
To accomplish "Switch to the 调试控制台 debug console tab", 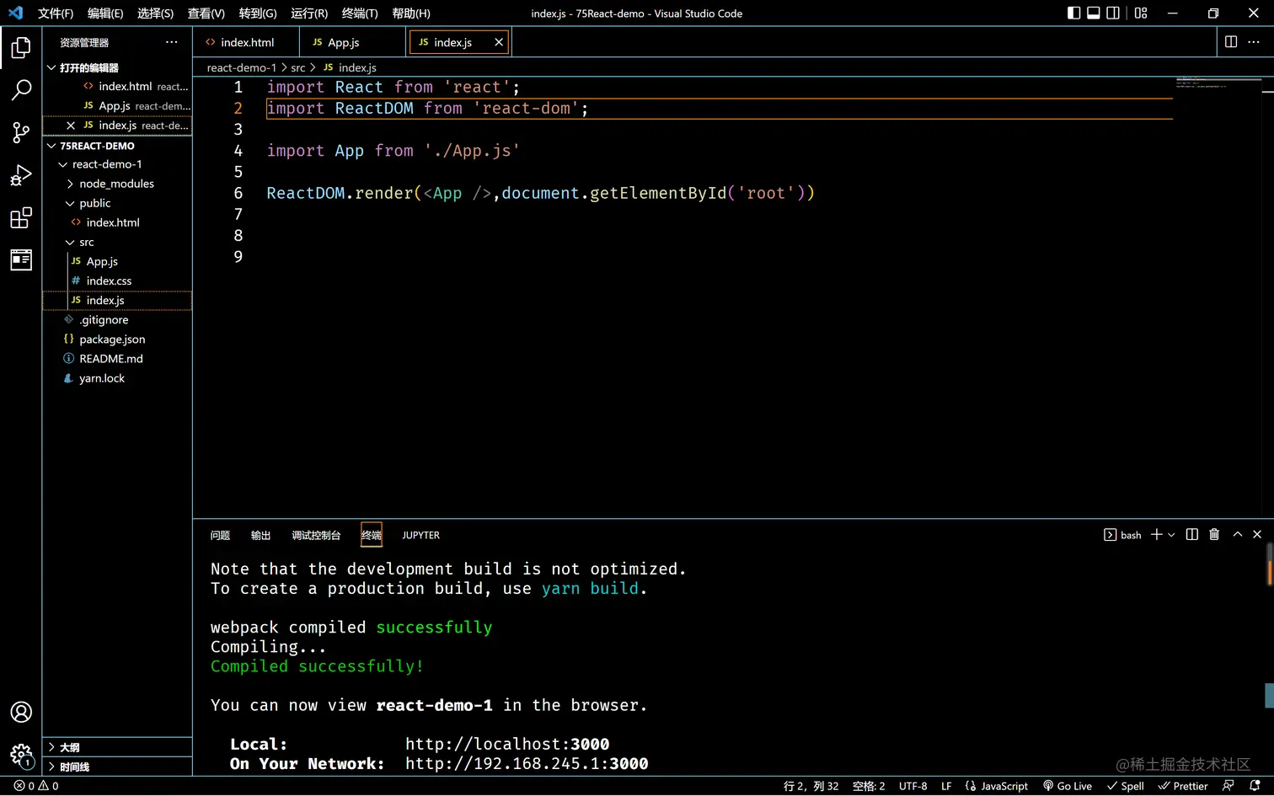I will click(316, 535).
